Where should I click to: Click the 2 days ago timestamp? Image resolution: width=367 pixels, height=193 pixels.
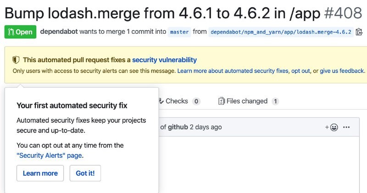206,127
